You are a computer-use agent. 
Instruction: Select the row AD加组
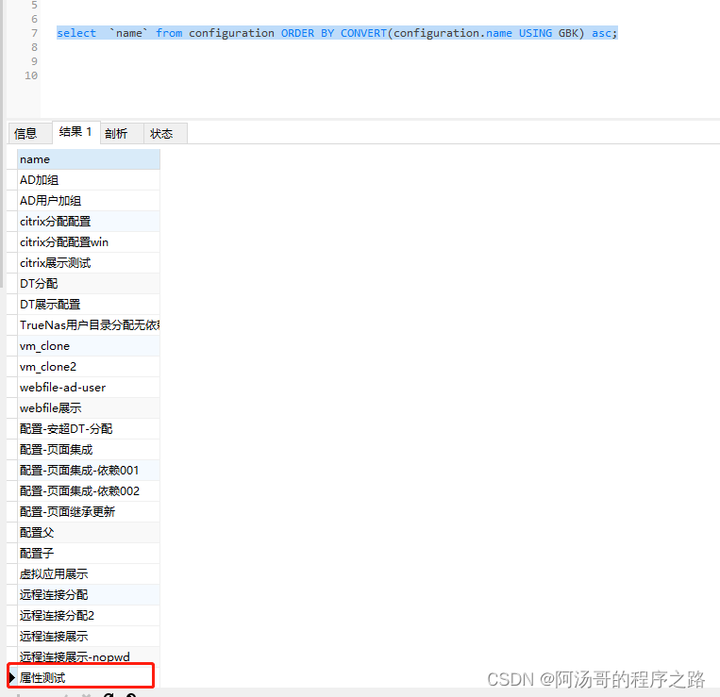pyautogui.click(x=89, y=180)
